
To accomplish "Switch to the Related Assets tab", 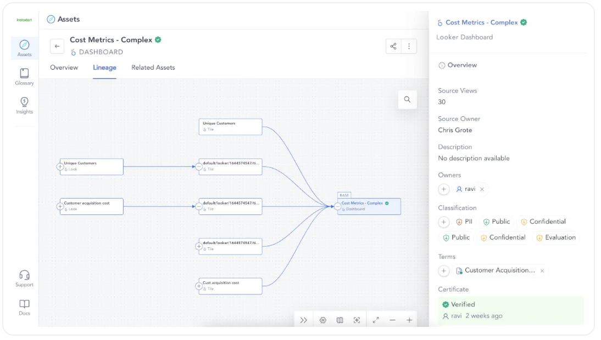I will [153, 67].
